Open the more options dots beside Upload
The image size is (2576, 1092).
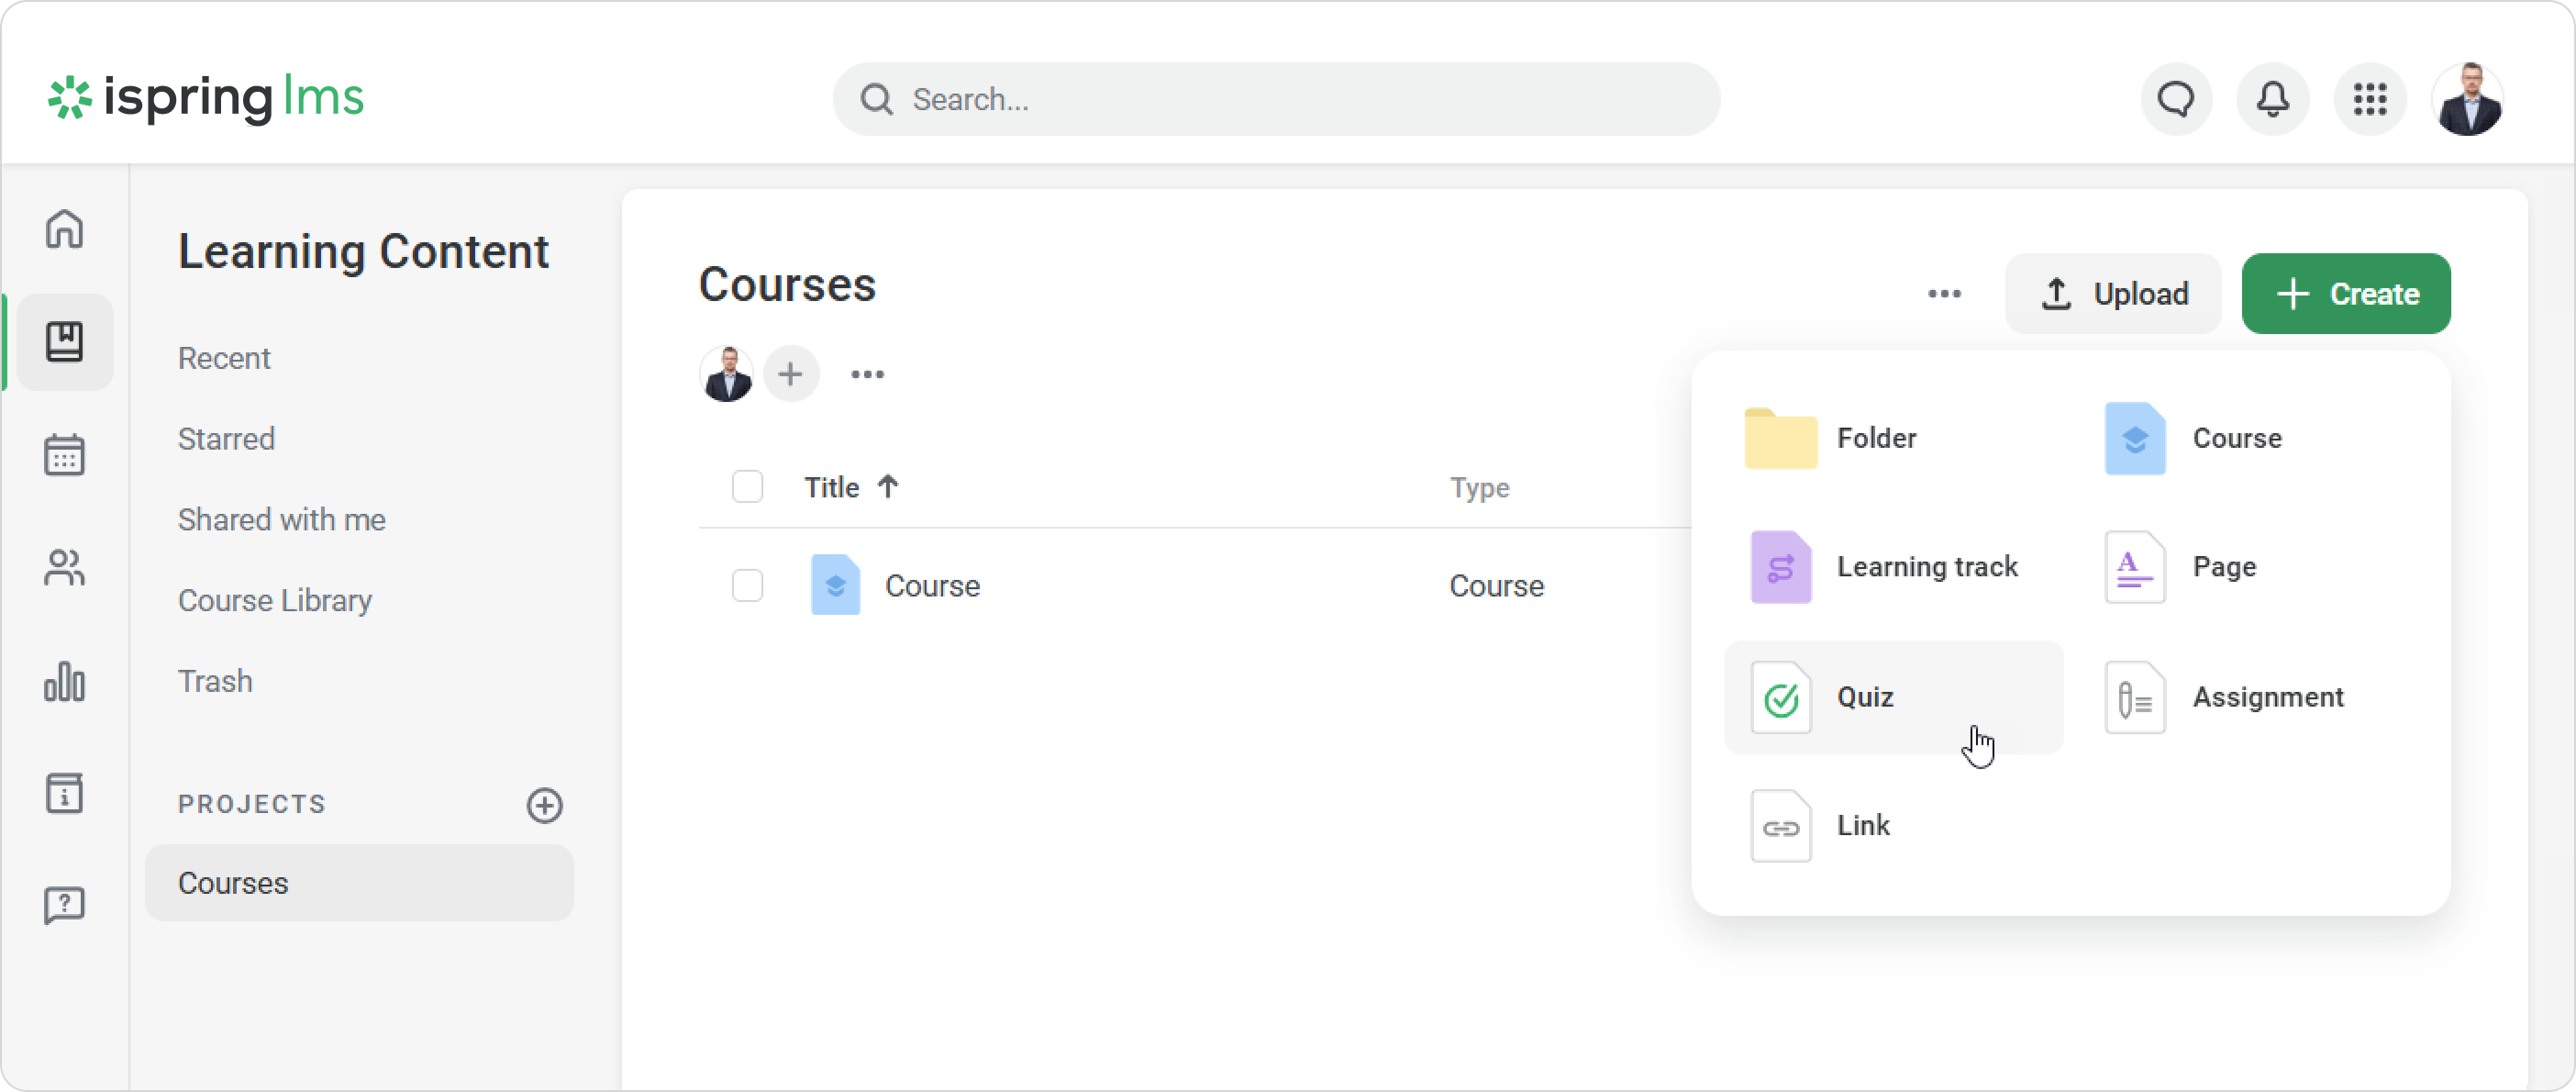1944,294
